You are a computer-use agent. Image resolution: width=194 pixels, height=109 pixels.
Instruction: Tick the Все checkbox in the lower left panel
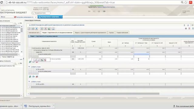click(19, 63)
